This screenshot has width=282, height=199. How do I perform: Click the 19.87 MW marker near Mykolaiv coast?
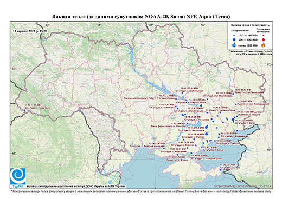point(164,148)
